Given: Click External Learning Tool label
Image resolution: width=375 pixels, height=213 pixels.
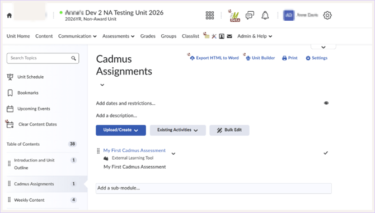Looking at the screenshot, I should [x=133, y=158].
